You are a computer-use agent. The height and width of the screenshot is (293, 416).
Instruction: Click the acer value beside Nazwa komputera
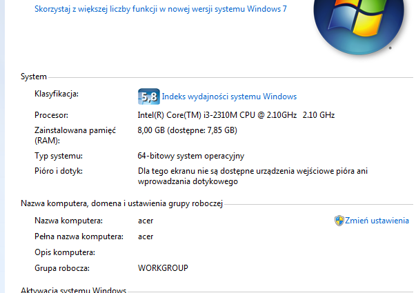[x=146, y=221]
